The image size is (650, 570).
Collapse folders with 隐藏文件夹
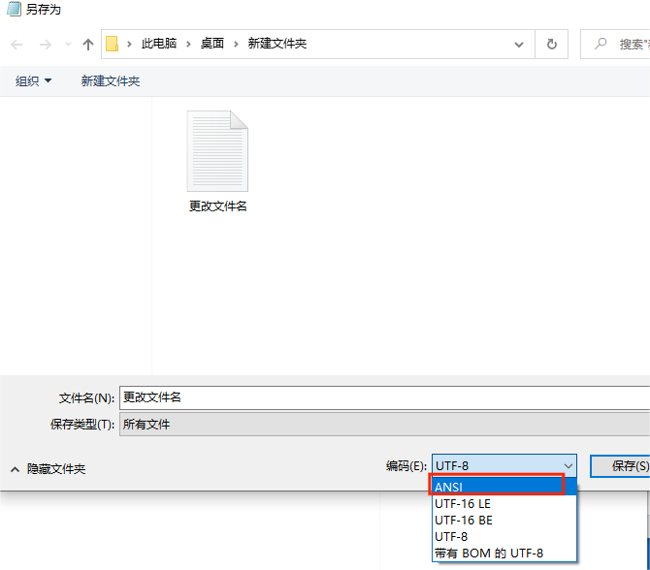pyautogui.click(x=49, y=469)
